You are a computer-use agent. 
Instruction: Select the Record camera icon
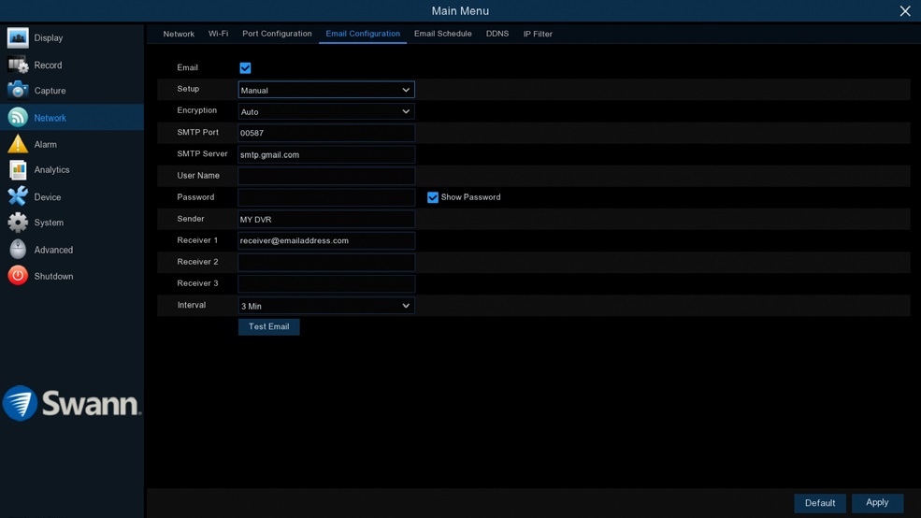[18, 65]
